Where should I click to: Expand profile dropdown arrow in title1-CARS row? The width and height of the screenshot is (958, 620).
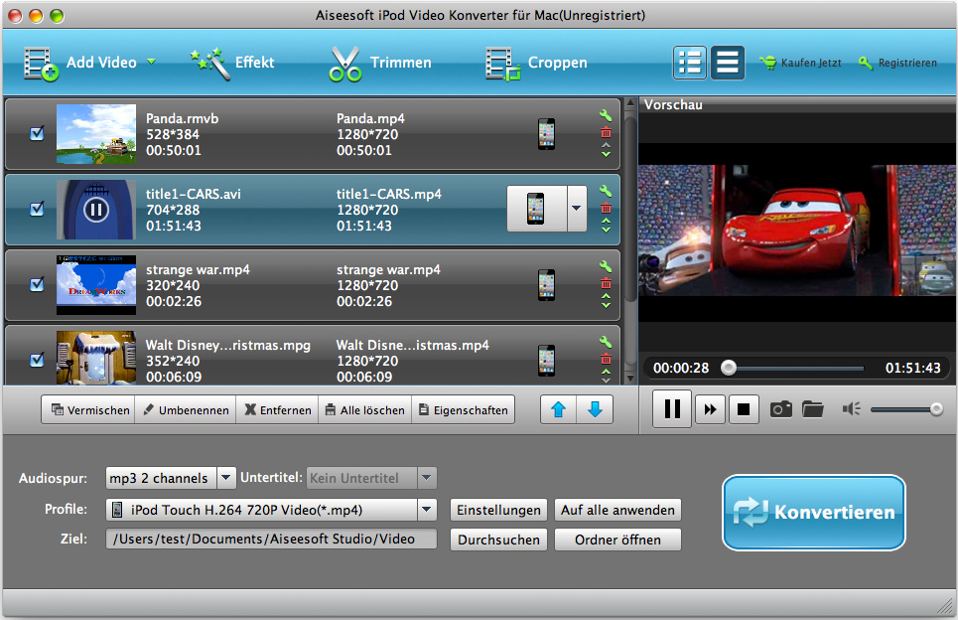coord(577,209)
